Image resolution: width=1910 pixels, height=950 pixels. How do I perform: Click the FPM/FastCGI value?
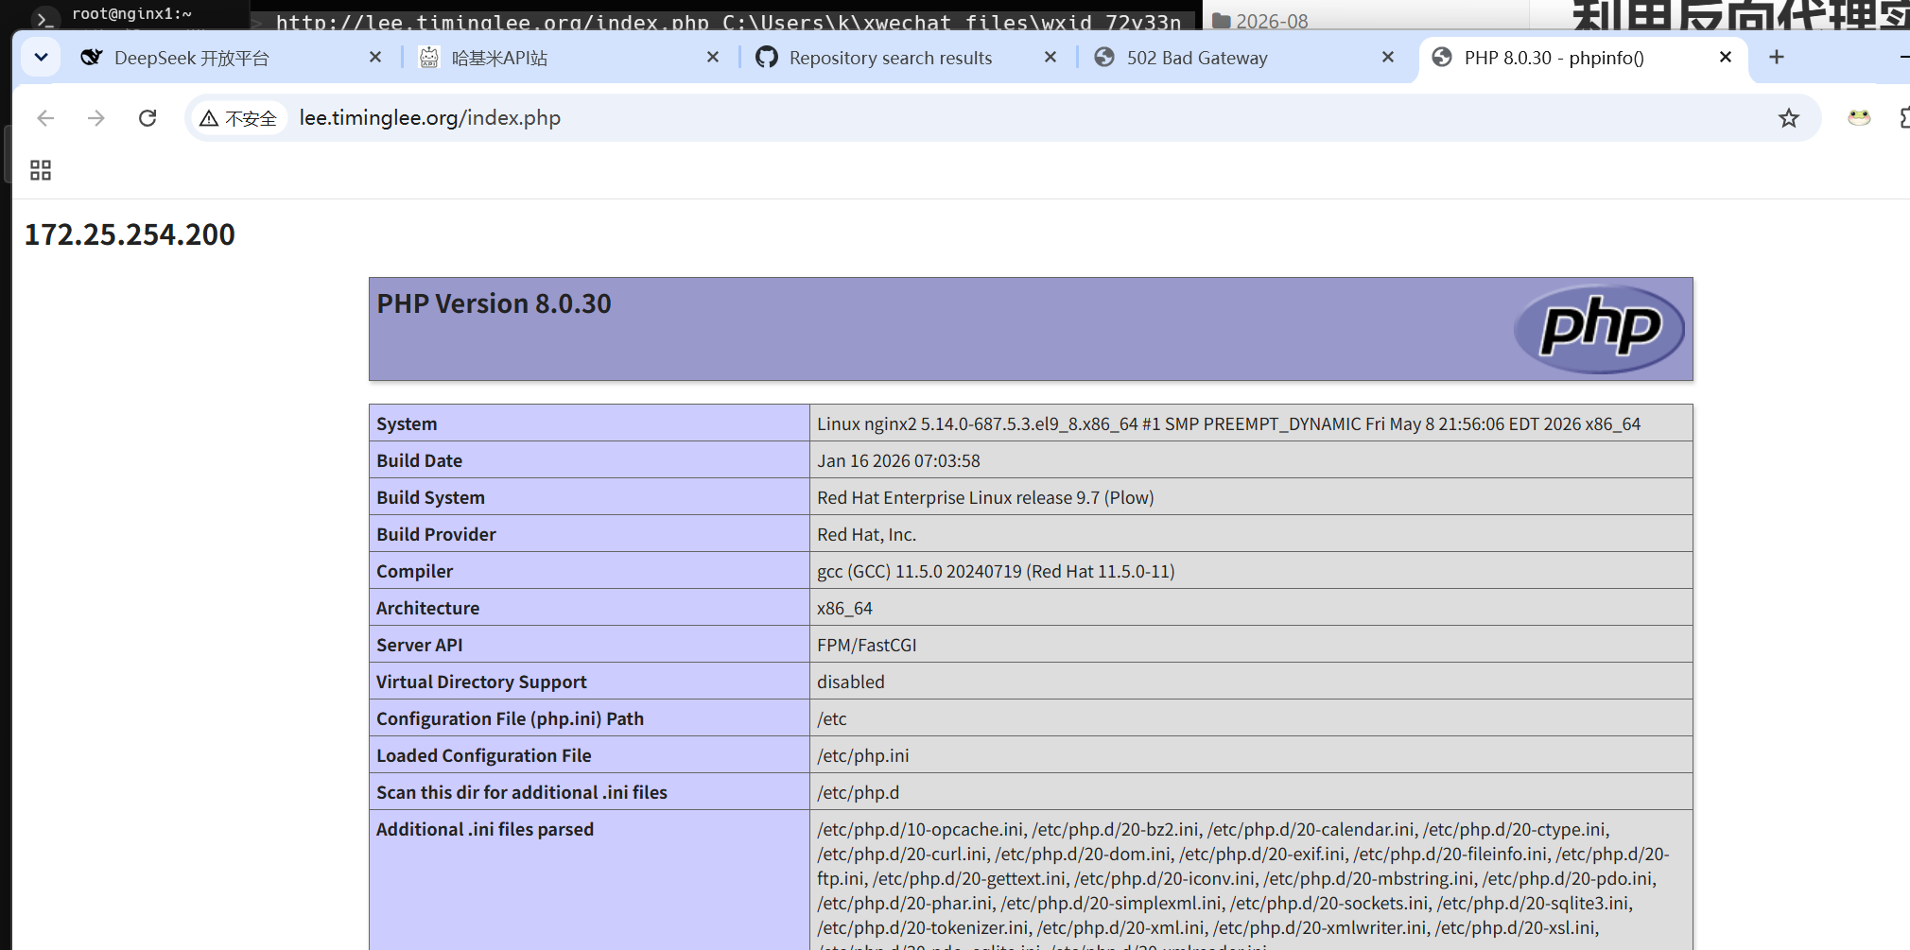click(867, 645)
